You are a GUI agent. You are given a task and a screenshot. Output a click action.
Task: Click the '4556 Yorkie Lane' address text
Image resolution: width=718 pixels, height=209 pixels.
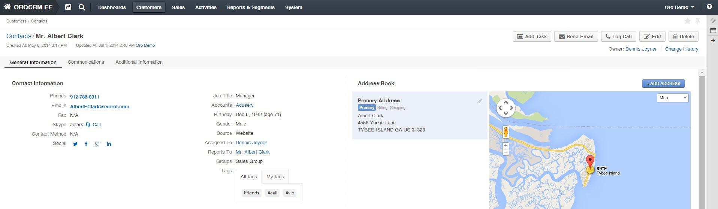click(377, 123)
